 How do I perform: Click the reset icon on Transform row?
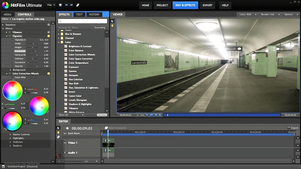(x=48, y=25)
